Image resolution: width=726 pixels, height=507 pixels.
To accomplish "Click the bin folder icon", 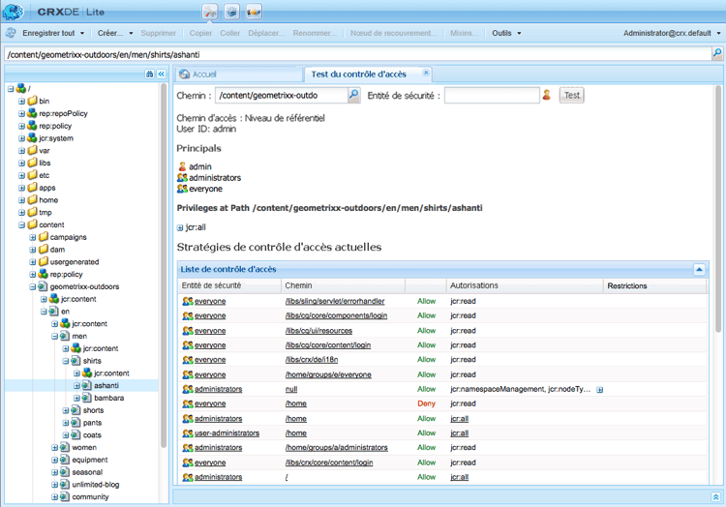I will click(32, 101).
